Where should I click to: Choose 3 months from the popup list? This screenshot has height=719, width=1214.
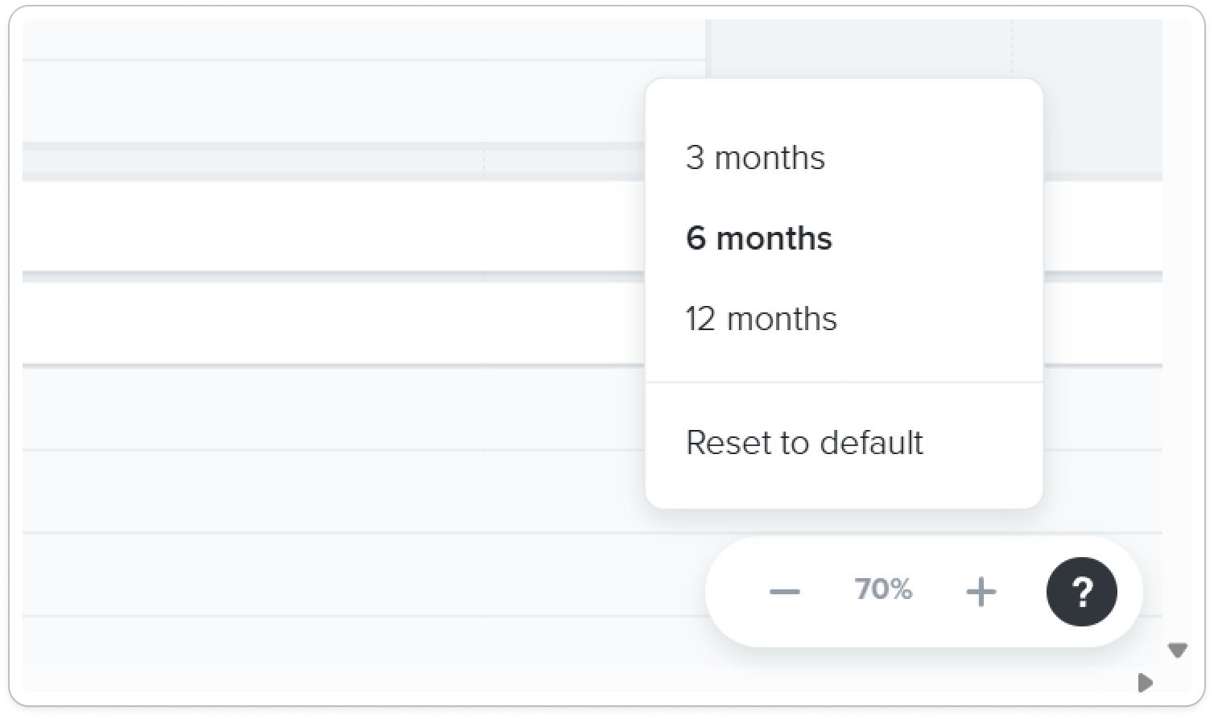pyautogui.click(x=755, y=158)
